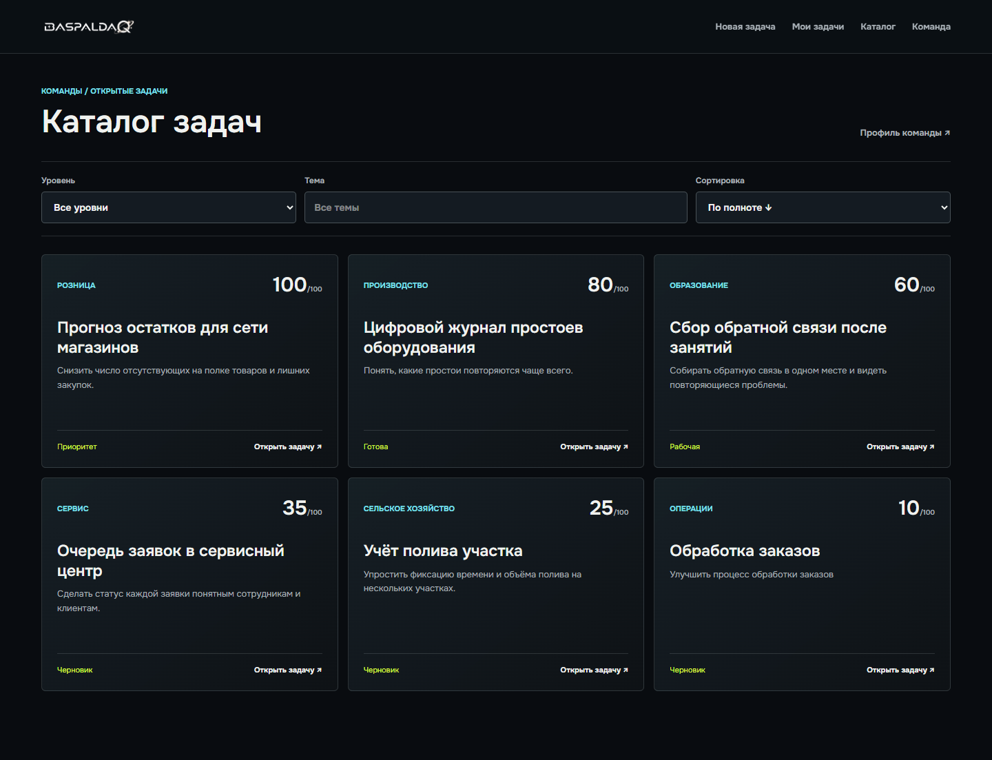Open the Новая задача nav item

[x=745, y=27]
